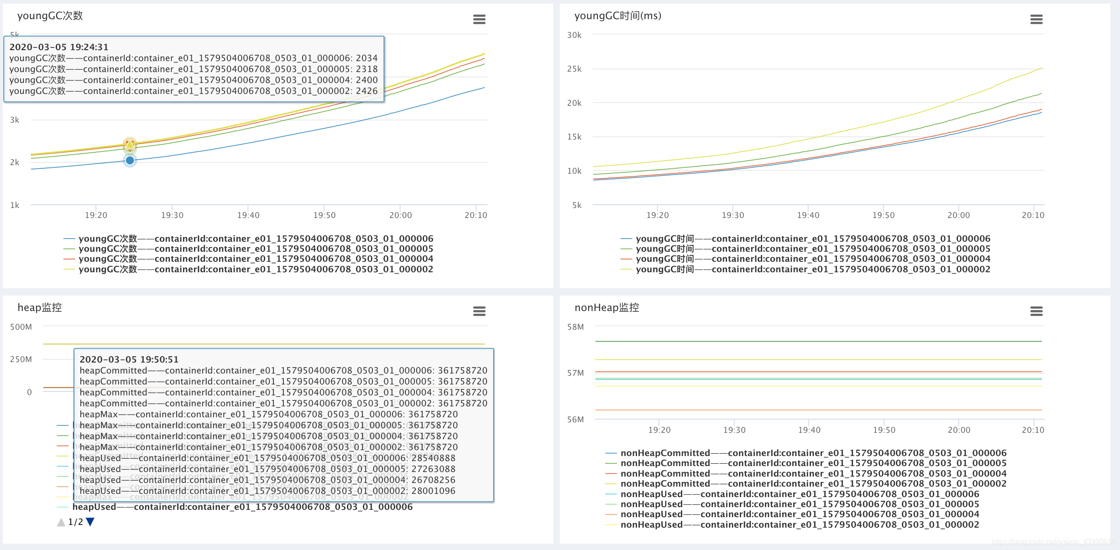Screen dimensions: 1120x550
Task: Toggle nonHeapCommitted container 000004 legend entry
Action: [806, 473]
